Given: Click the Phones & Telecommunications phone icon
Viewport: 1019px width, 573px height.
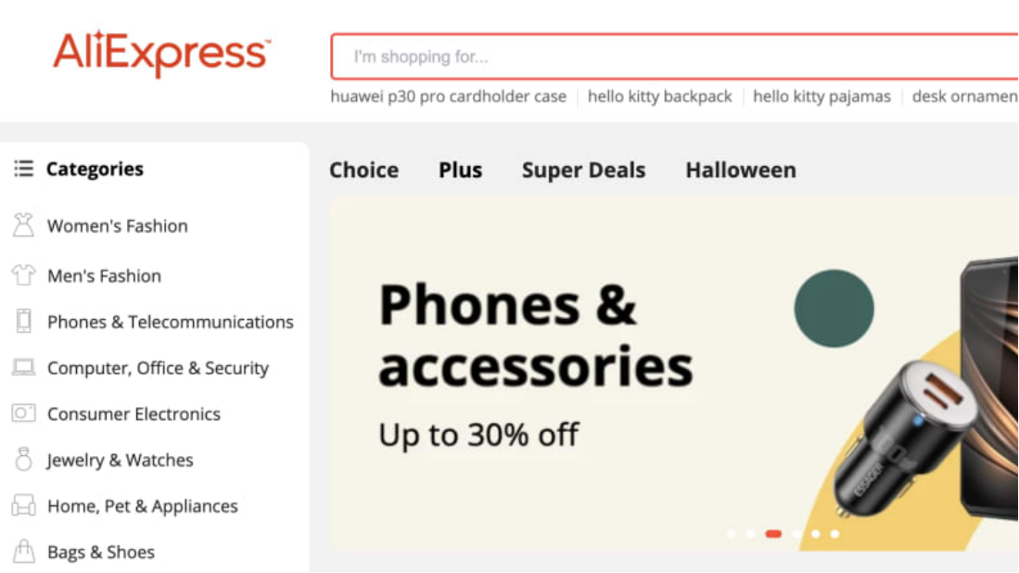Looking at the screenshot, I should [x=23, y=322].
